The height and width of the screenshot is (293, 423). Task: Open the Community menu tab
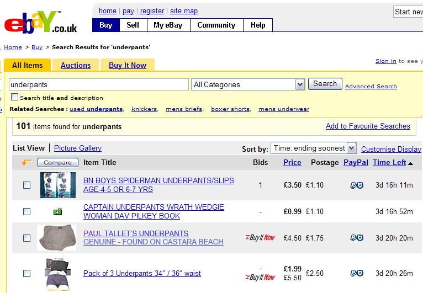pos(216,25)
